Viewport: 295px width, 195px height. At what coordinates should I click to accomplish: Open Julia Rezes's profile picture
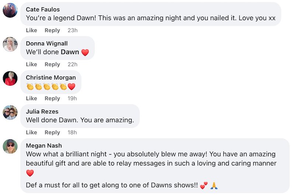(x=10, y=112)
